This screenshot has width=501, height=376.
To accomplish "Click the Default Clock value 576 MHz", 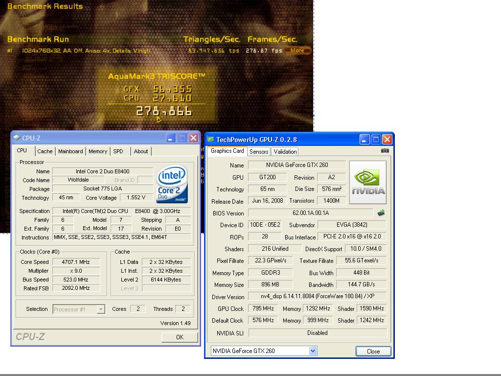I will pyautogui.click(x=263, y=320).
